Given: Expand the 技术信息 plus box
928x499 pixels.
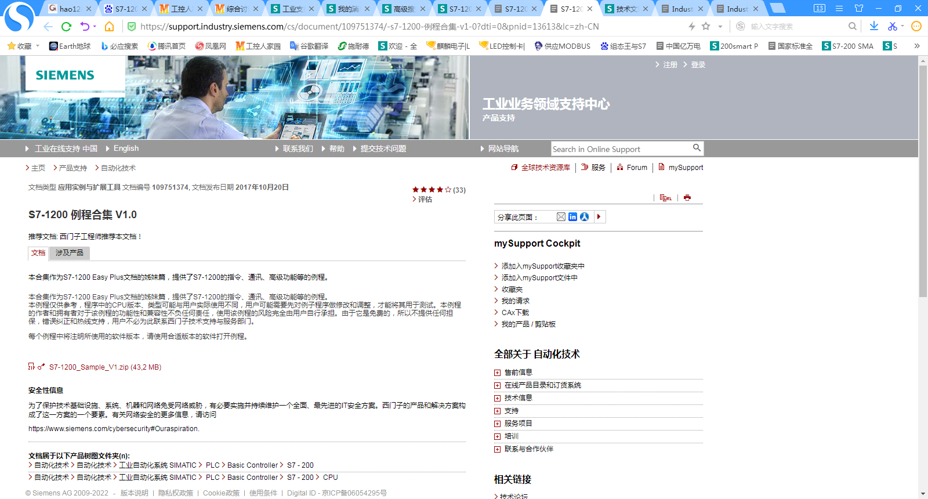Looking at the screenshot, I should coord(497,398).
